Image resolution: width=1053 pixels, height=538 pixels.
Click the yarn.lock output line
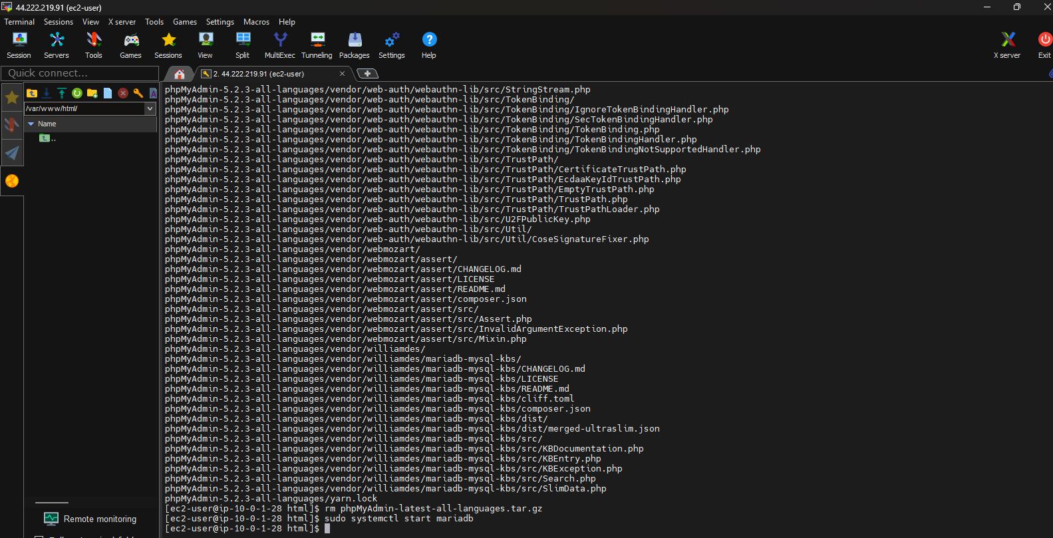[271, 499]
